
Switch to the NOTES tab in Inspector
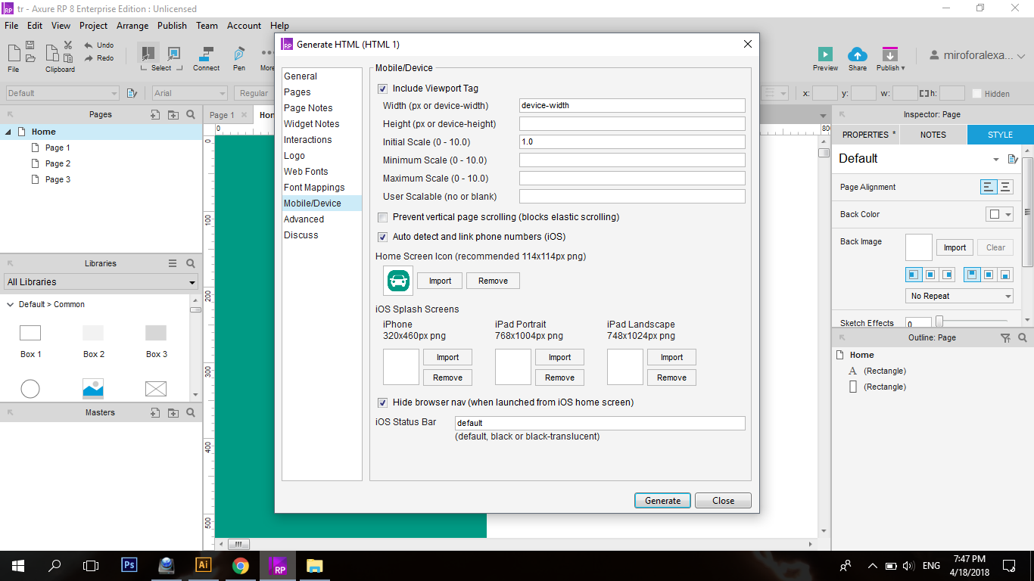[933, 134]
